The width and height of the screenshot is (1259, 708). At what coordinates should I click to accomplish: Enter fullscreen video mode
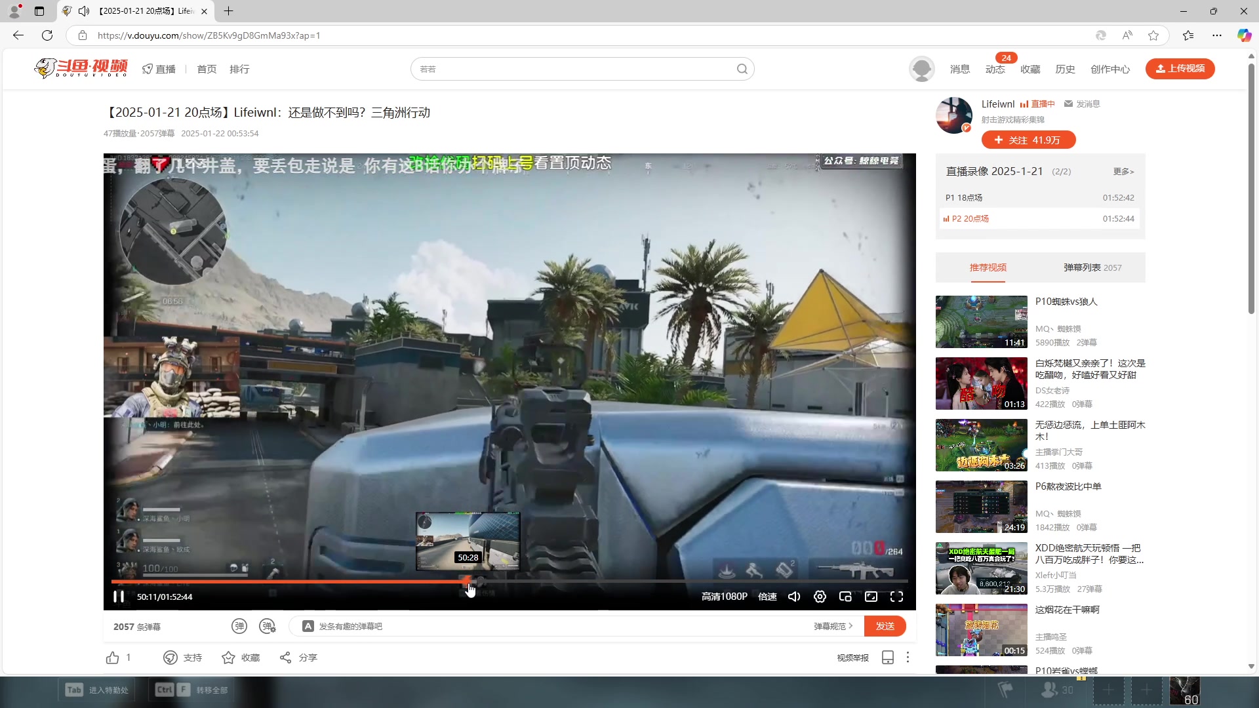coord(896,597)
